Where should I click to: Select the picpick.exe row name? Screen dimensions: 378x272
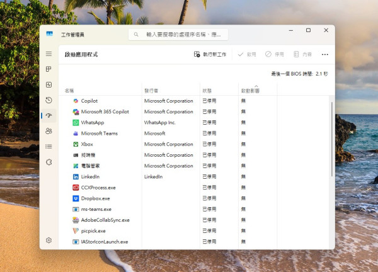pos(93,231)
